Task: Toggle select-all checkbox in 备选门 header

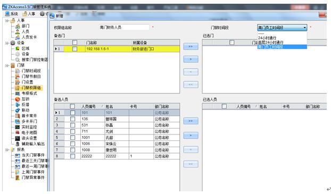Action: pyautogui.click(x=75, y=43)
